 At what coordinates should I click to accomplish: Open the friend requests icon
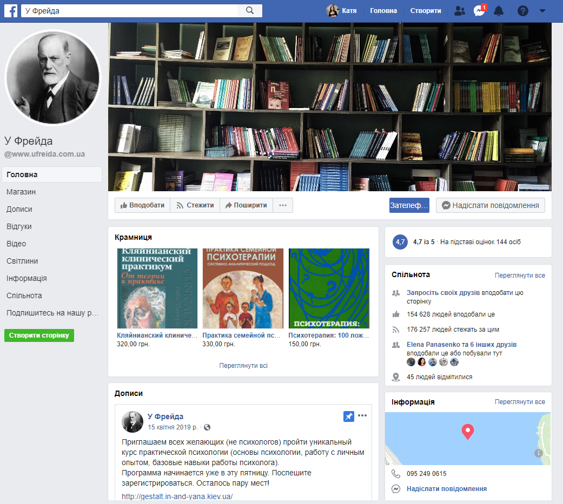[x=460, y=11]
